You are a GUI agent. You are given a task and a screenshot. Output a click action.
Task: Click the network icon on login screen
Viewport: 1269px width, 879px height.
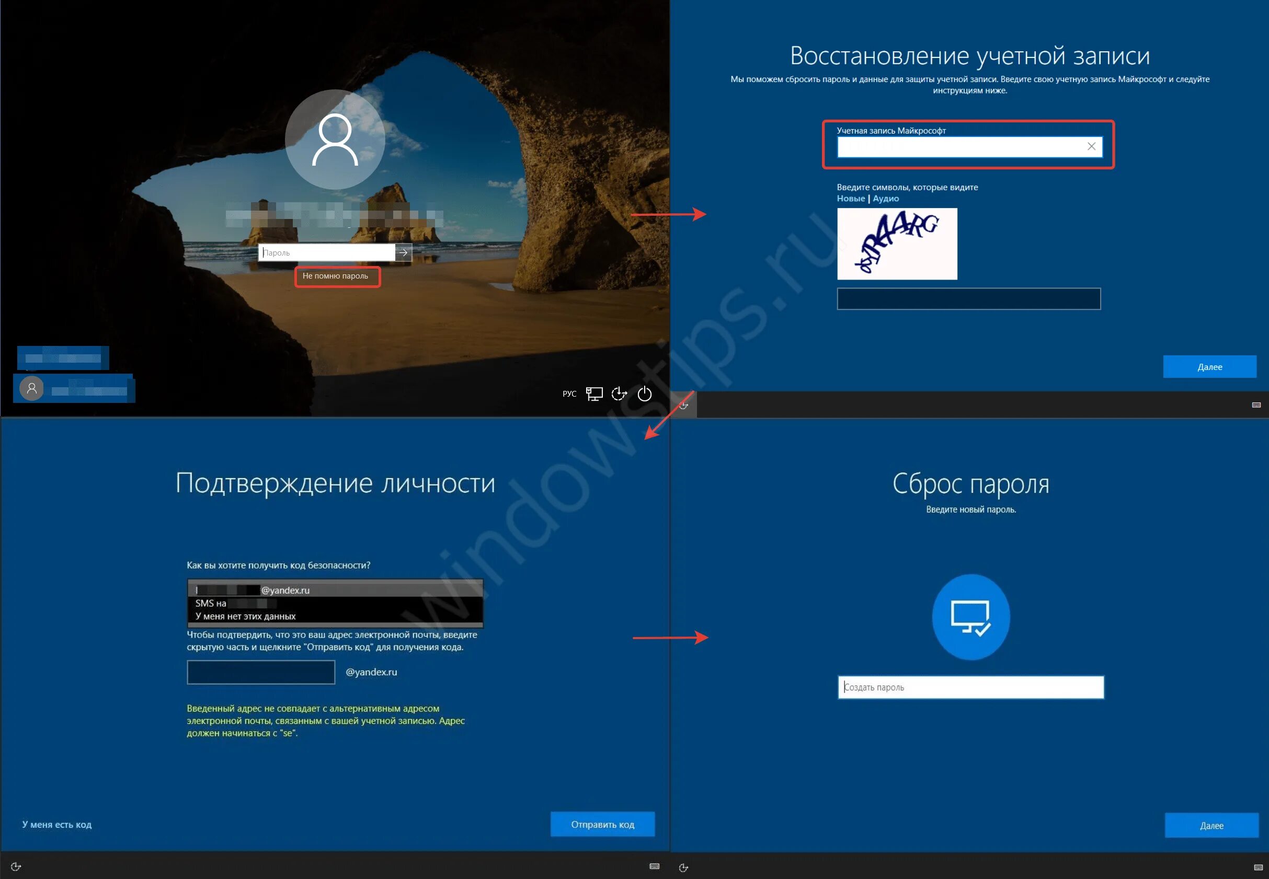(x=594, y=394)
